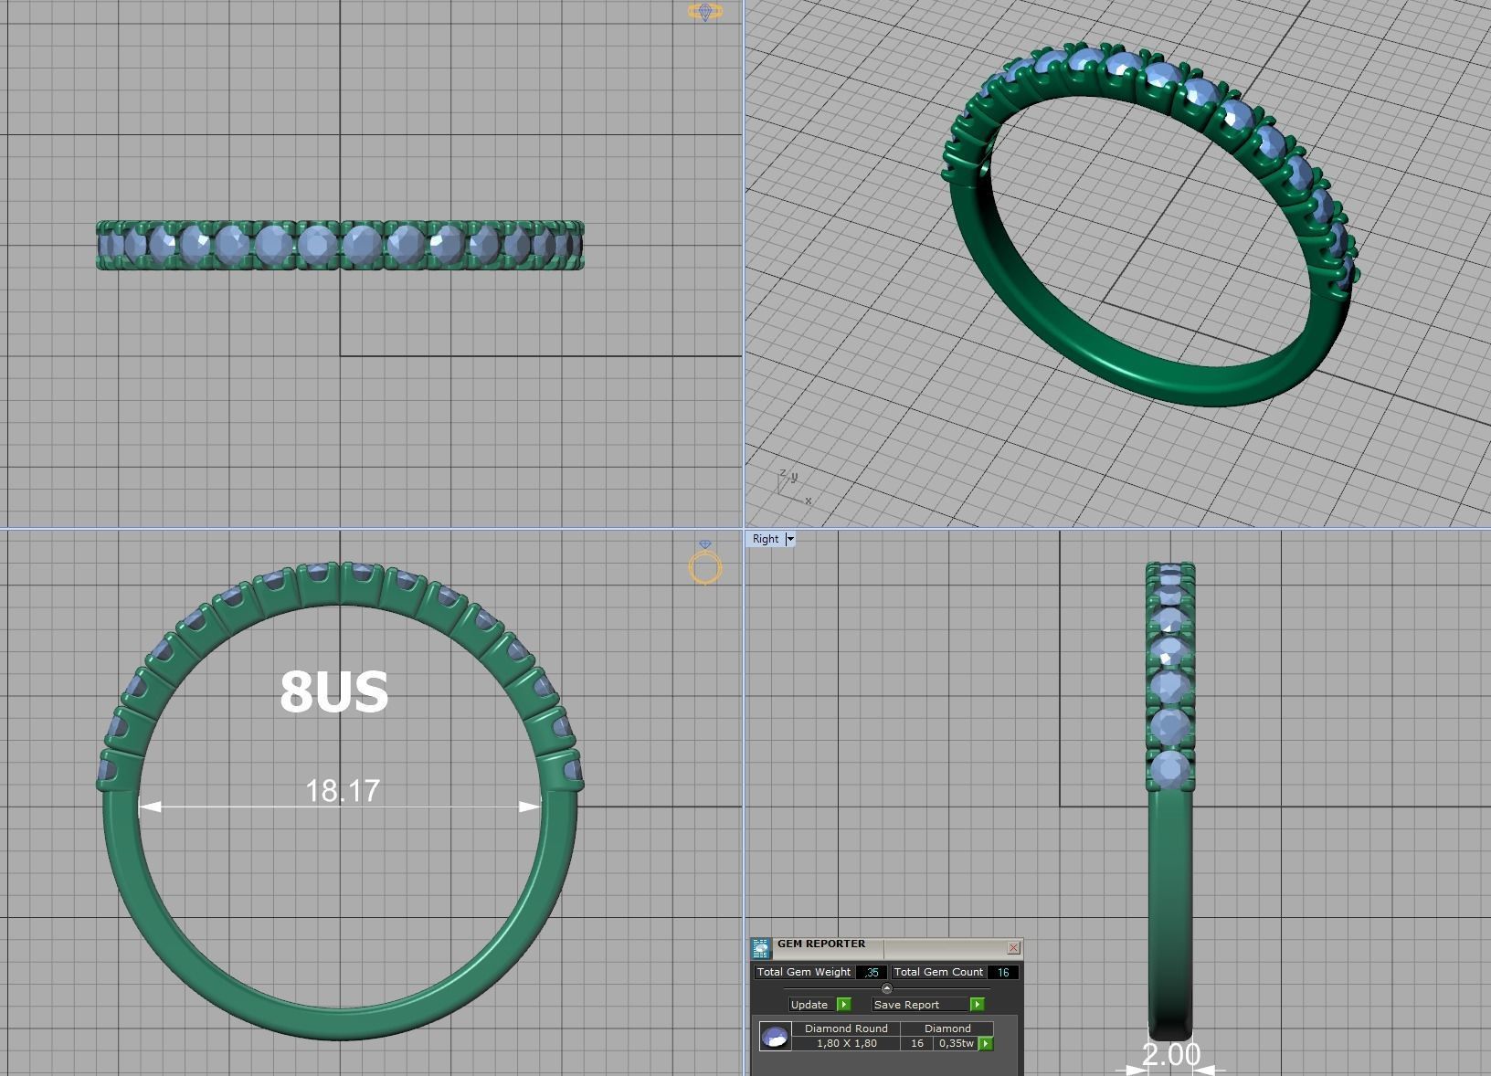Click the Right viewport title label
The height and width of the screenshot is (1076, 1491).
tap(766, 539)
